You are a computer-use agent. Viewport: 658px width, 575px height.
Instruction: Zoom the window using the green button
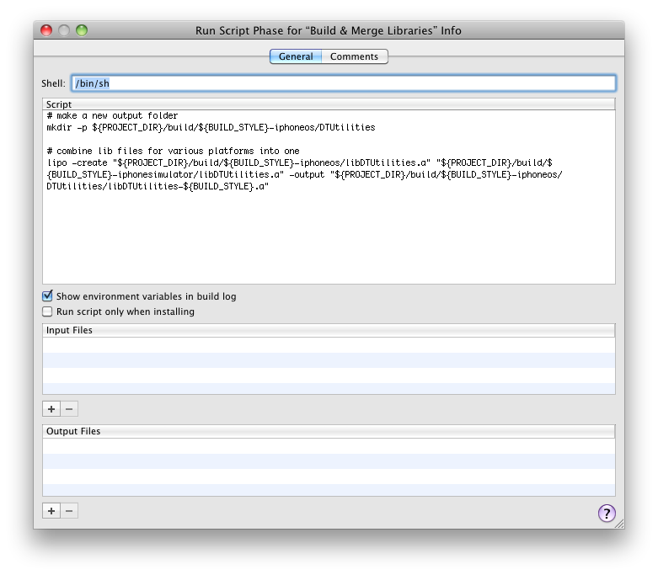pos(82,30)
